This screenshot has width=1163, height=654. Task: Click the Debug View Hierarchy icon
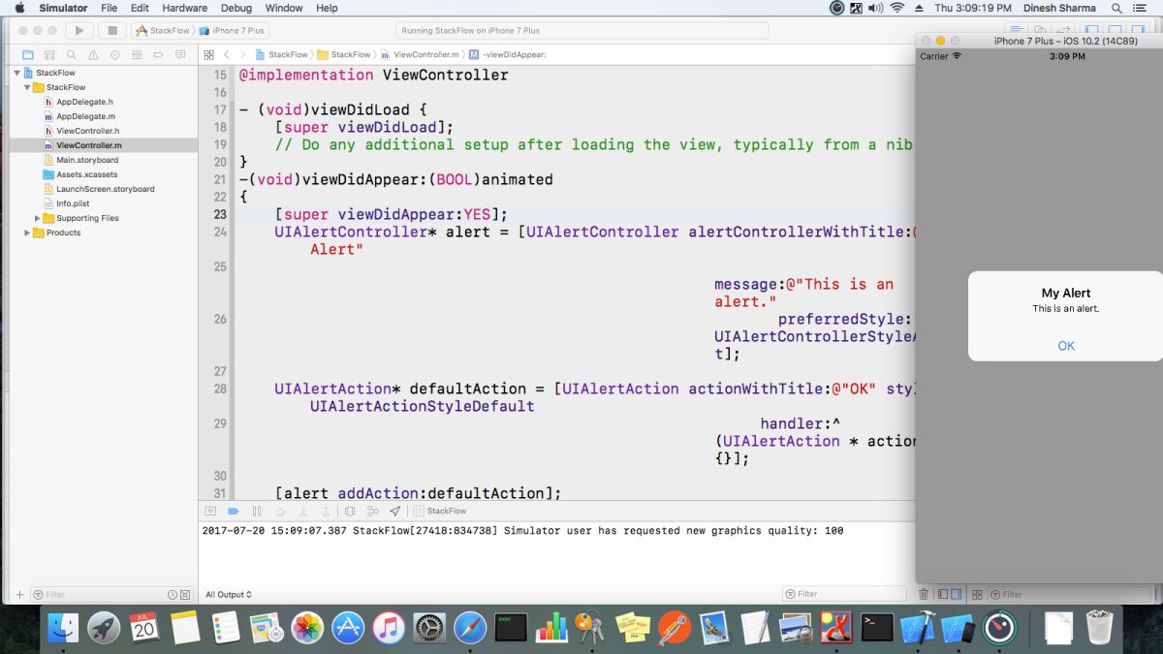(349, 511)
